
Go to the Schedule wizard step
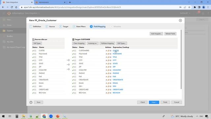click(115, 26)
